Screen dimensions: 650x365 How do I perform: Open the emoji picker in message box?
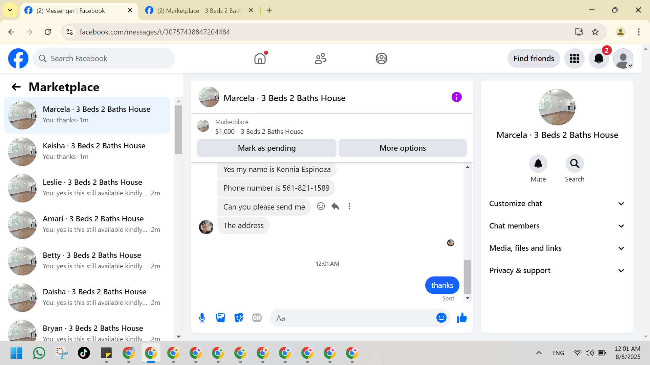click(x=441, y=318)
